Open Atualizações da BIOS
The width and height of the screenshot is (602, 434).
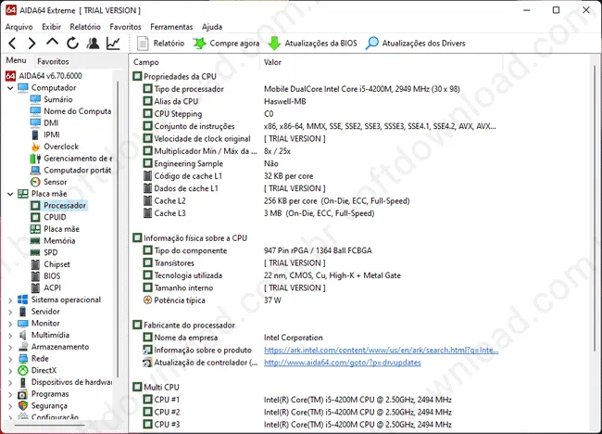tap(312, 44)
